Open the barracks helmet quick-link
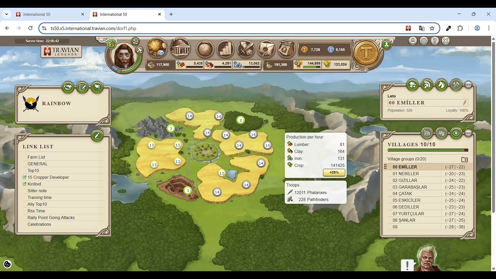This screenshot has height=279, width=496. 427,84
